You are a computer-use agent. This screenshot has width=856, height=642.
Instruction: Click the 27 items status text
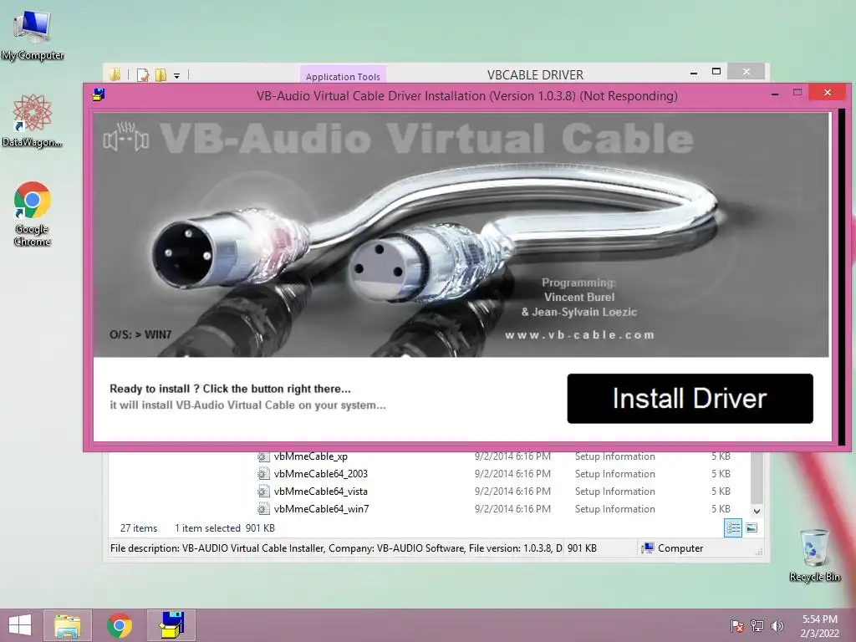pos(139,528)
